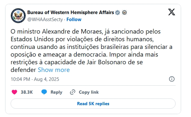Click the Reply text label
The width and height of the screenshot is (191, 117).
tap(56, 92)
